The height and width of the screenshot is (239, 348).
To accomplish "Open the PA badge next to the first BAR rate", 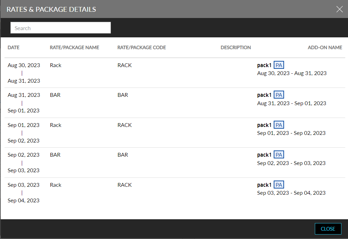I will tap(279, 94).
